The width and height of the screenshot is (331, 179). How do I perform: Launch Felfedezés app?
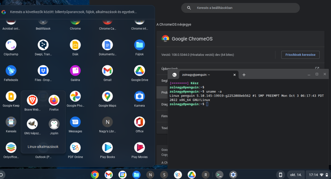(x=11, y=71)
